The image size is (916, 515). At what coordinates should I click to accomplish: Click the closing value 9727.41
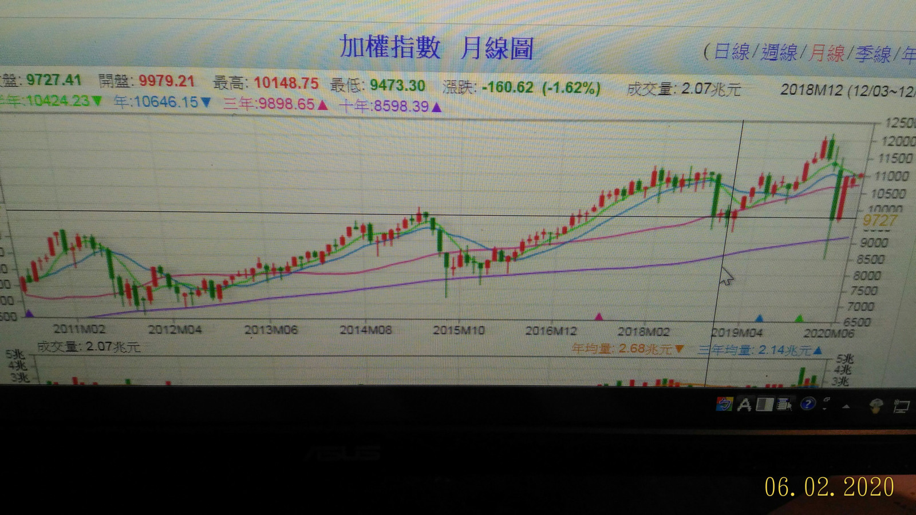[54, 80]
